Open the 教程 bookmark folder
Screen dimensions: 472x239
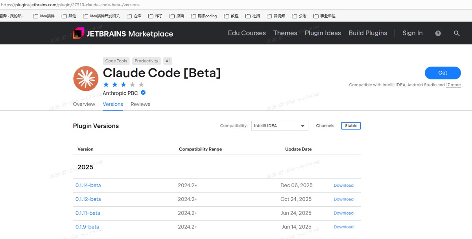click(x=231, y=16)
